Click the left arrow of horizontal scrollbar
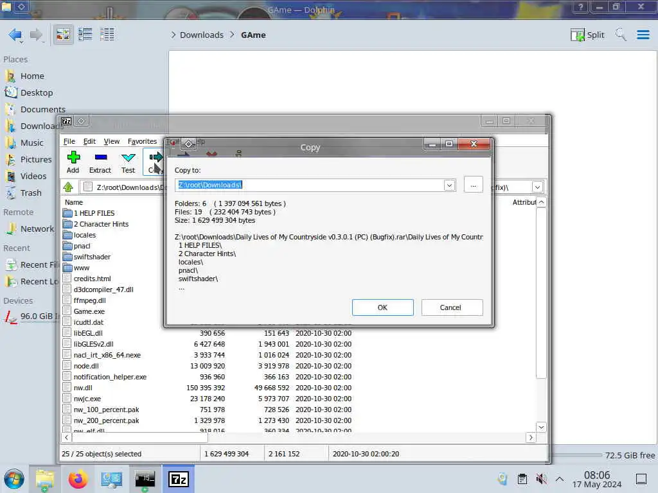 point(67,437)
